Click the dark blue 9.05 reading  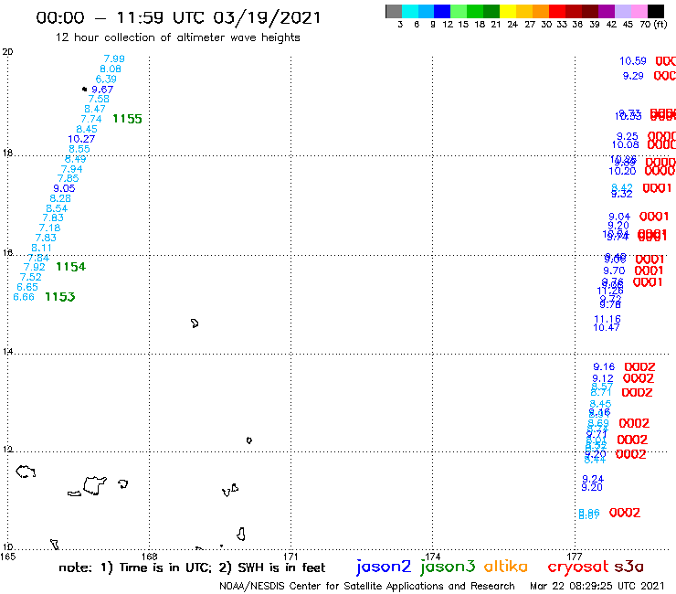click(64, 188)
